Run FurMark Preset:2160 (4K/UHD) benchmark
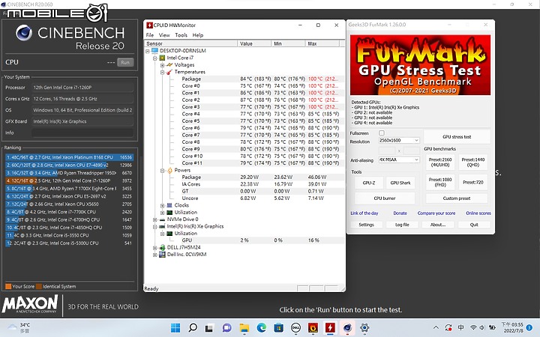 440,162
